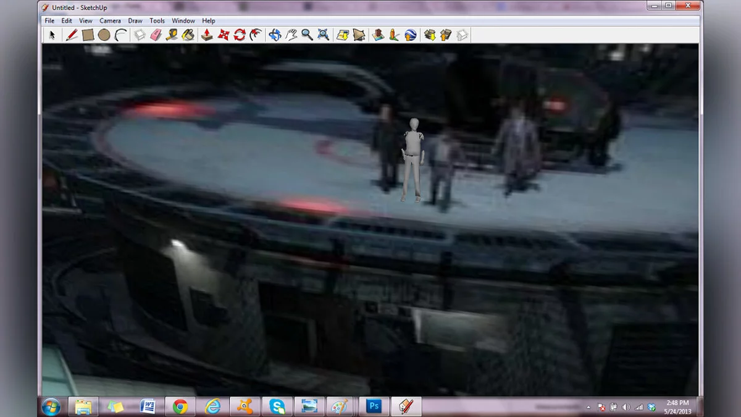Open the Tools menu
The height and width of the screenshot is (417, 741).
pyautogui.click(x=157, y=21)
